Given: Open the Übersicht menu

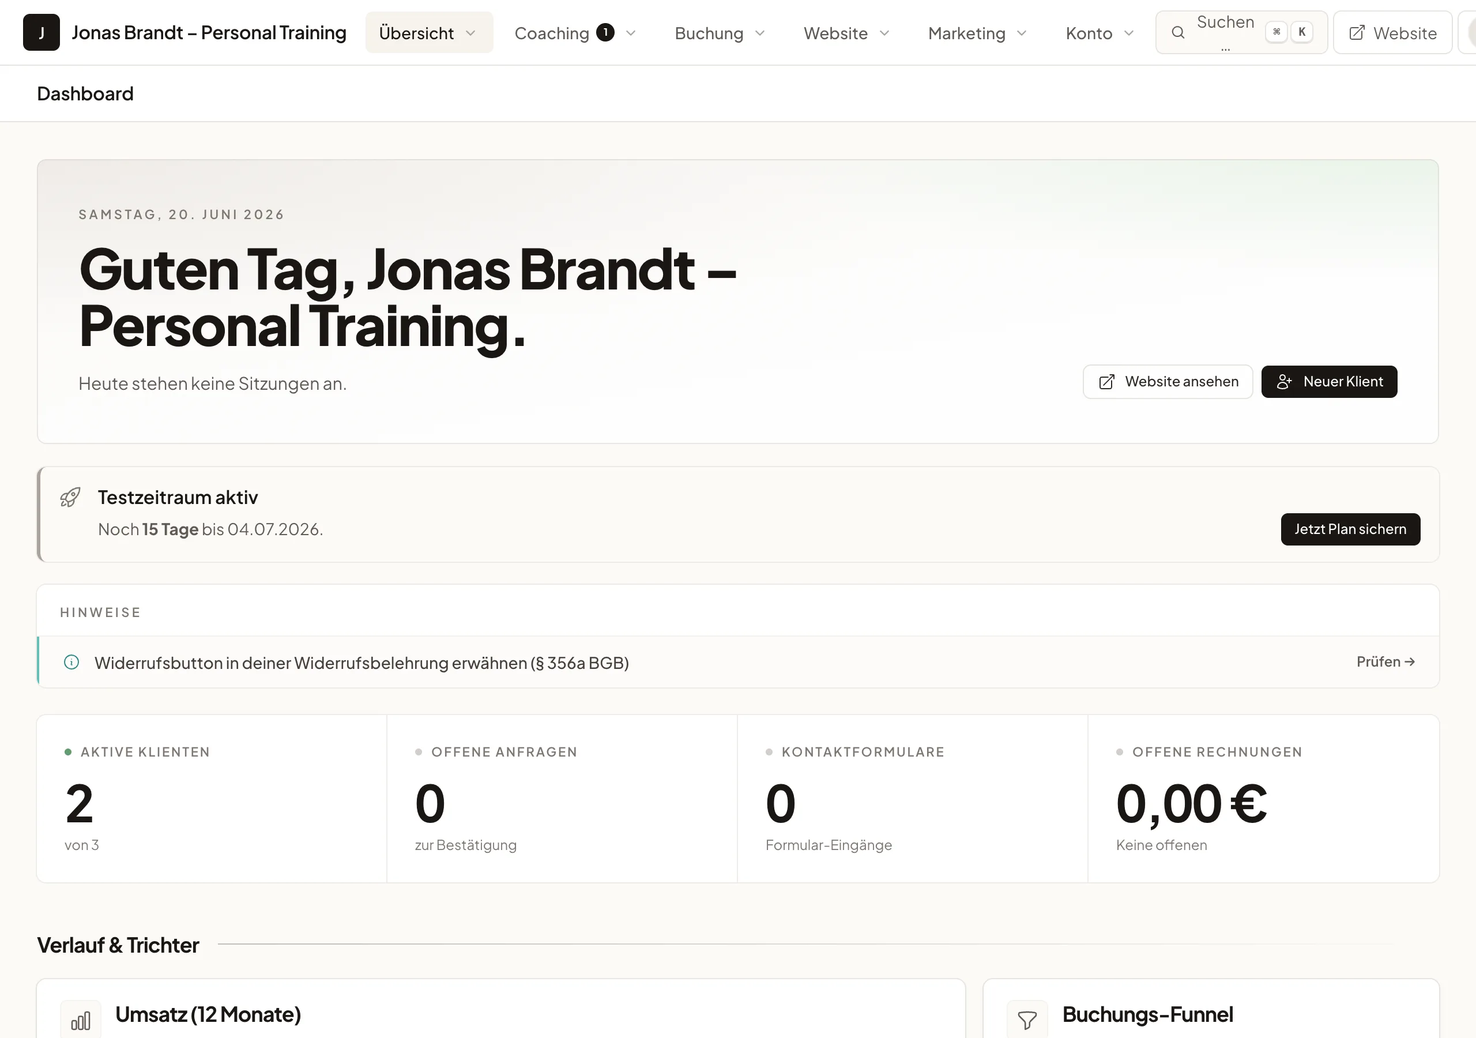Looking at the screenshot, I should coord(430,32).
